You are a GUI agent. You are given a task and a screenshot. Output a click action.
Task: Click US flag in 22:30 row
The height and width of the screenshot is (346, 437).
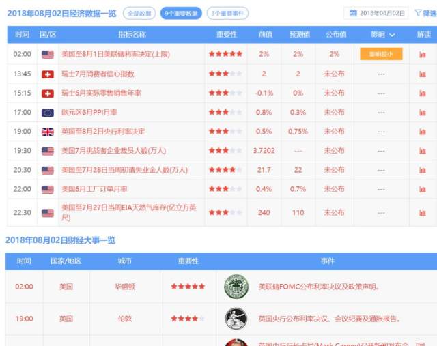[x=48, y=213]
